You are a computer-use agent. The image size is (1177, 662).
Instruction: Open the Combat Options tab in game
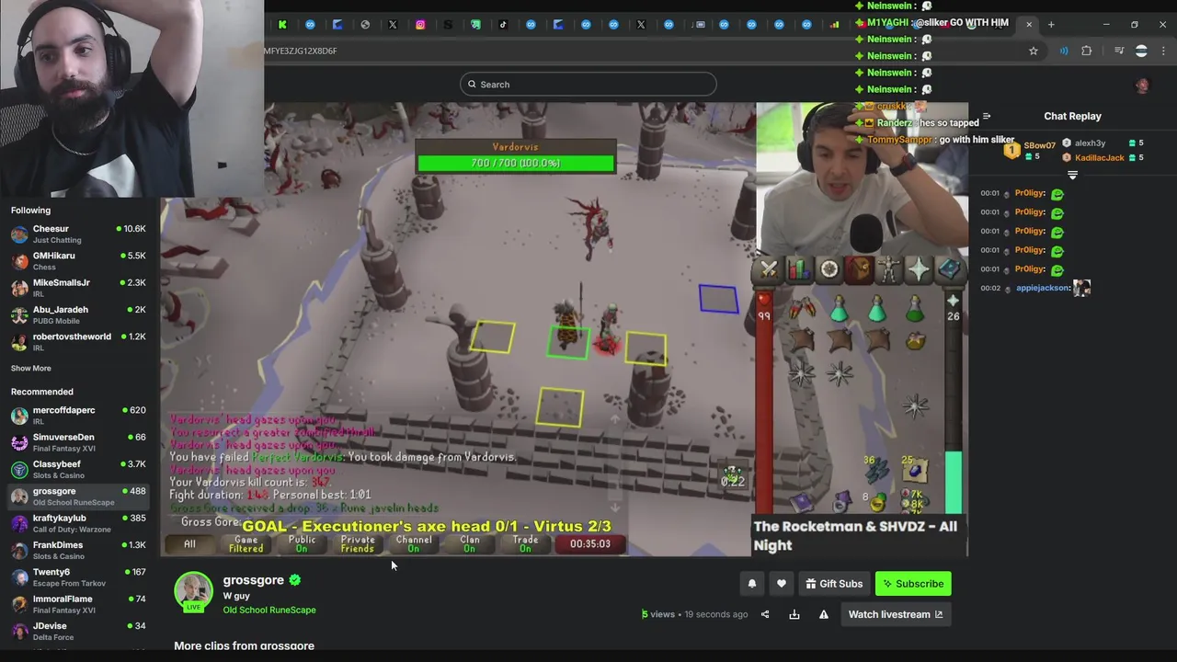click(769, 269)
